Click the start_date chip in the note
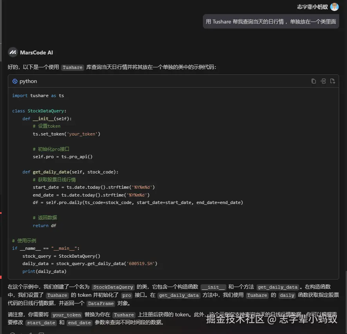 coord(41,323)
